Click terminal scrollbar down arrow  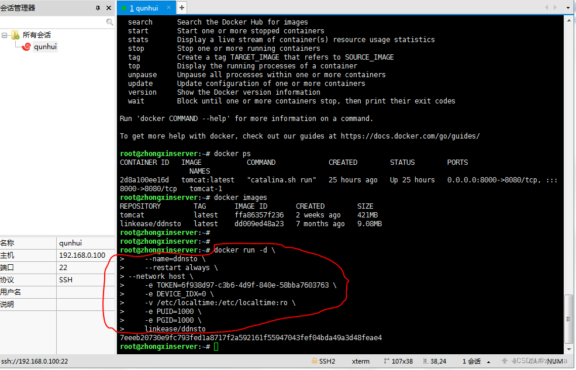click(x=570, y=350)
